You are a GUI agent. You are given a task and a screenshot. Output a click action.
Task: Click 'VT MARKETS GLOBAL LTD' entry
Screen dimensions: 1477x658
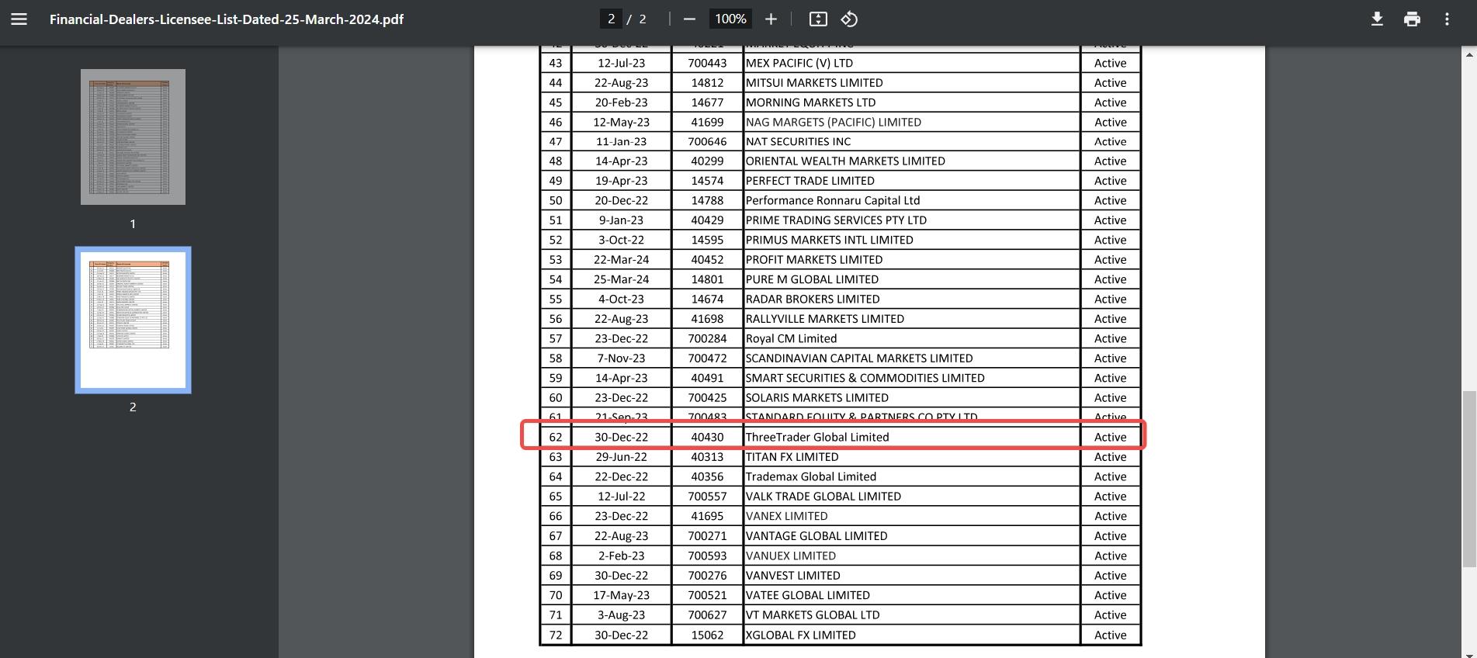click(x=813, y=615)
